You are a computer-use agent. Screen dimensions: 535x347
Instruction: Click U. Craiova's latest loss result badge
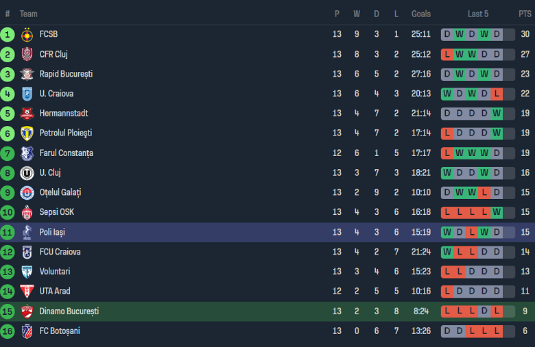[497, 94]
